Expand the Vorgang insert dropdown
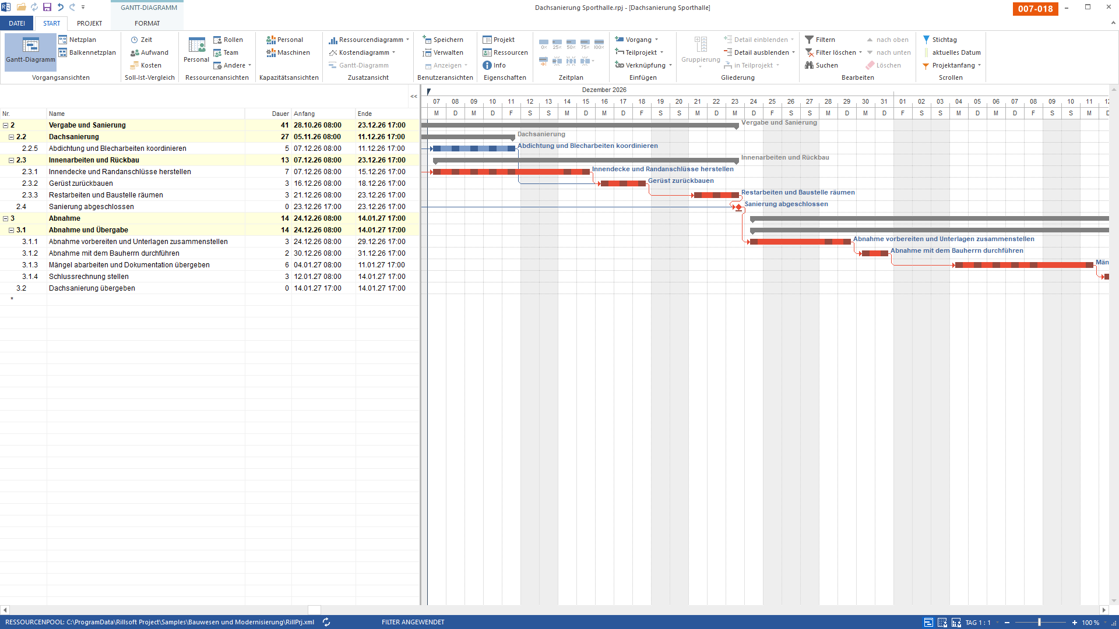Screen dimensions: 1119x629 (657, 40)
